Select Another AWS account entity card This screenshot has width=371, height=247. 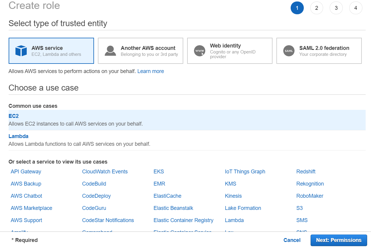[140, 51]
